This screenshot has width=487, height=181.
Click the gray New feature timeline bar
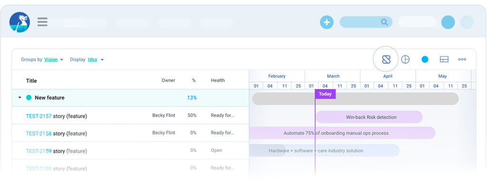(355, 99)
